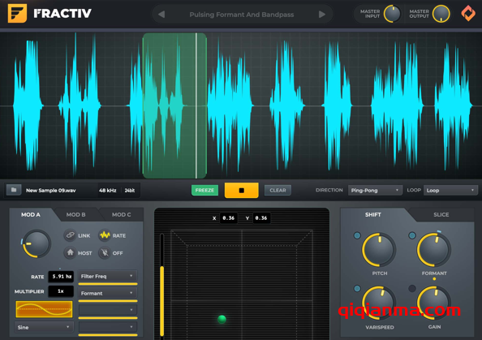Stop playback with the yellow square button
The width and height of the screenshot is (482, 340).
(241, 191)
